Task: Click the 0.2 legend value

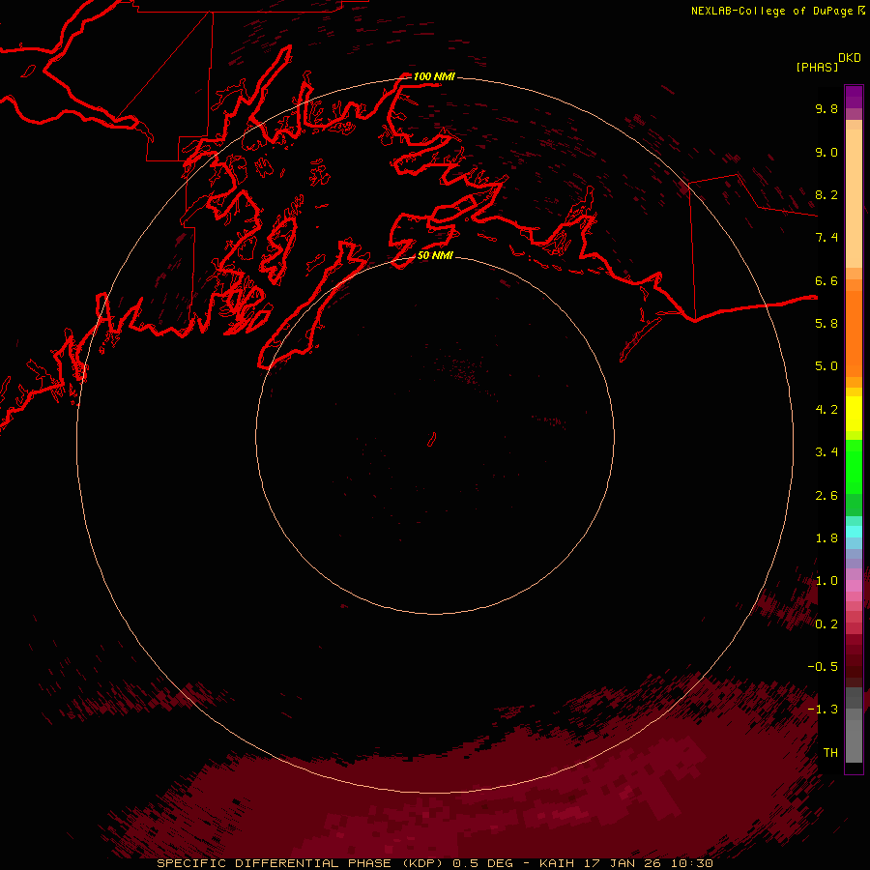Action: [x=826, y=624]
